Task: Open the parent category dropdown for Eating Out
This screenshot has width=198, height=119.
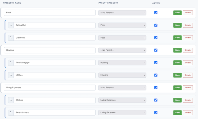Action: [122, 25]
